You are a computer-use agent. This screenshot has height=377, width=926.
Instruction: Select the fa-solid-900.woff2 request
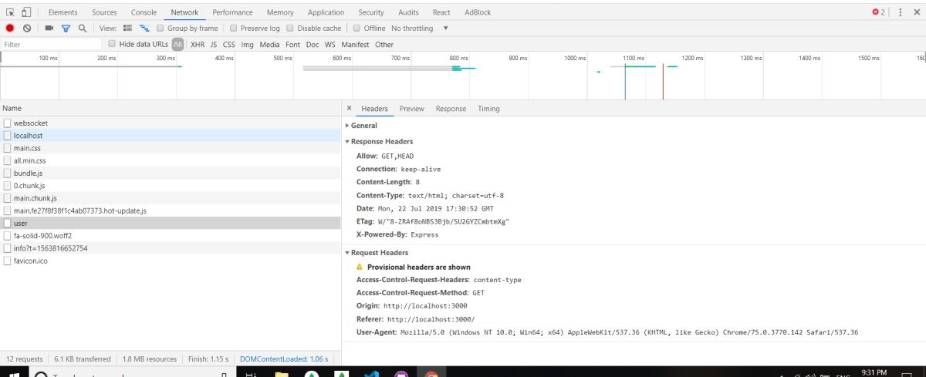[170, 236]
